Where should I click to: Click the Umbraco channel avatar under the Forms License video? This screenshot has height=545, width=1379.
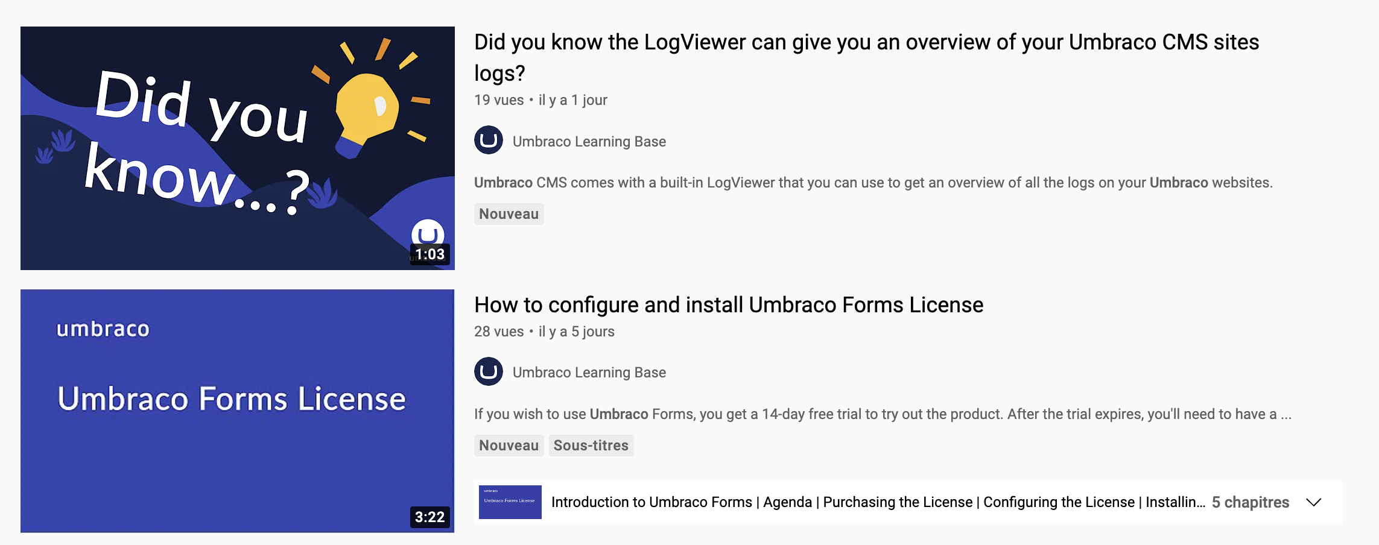point(489,371)
